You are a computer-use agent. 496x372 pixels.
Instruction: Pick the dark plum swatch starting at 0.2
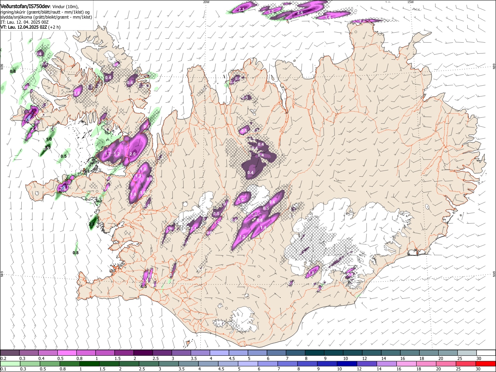(x=10, y=353)
